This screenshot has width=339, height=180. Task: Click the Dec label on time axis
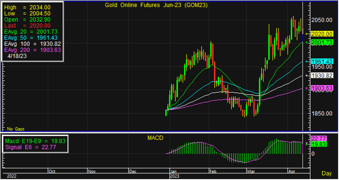pos(133,171)
